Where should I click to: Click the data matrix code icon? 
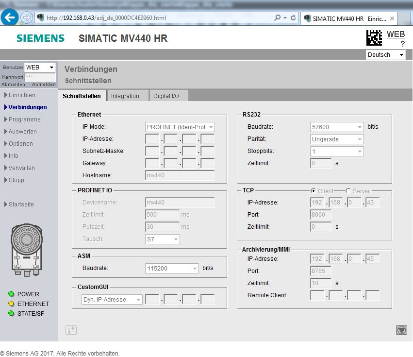coord(374,38)
